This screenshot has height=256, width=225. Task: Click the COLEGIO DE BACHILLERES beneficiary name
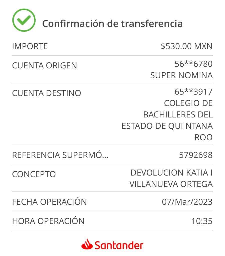(167, 120)
